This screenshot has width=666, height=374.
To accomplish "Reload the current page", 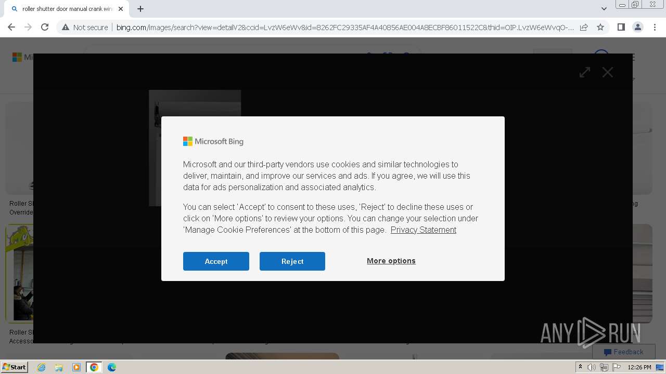I will click(x=45, y=27).
